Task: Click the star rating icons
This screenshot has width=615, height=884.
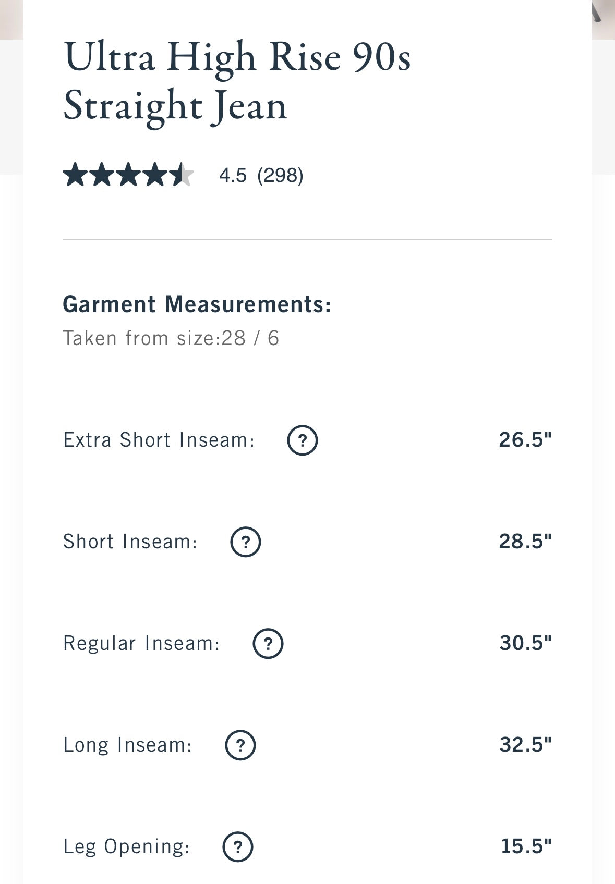Action: click(x=128, y=175)
